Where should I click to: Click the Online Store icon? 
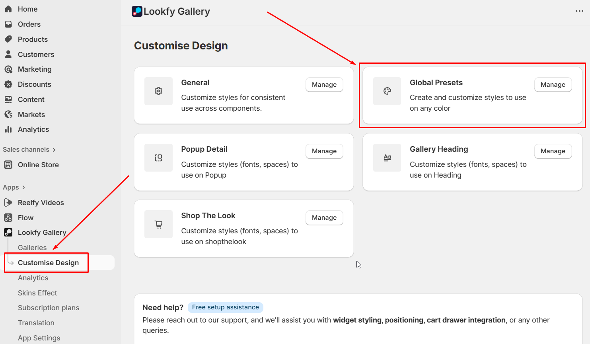pos(8,165)
